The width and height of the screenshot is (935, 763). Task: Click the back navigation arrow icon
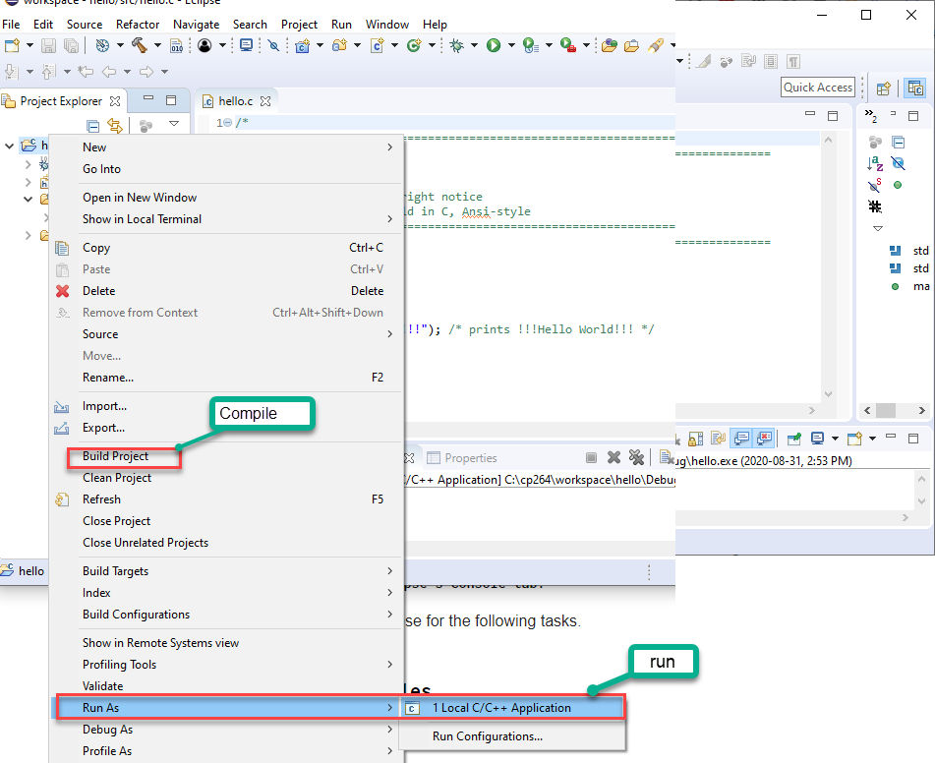(108, 72)
